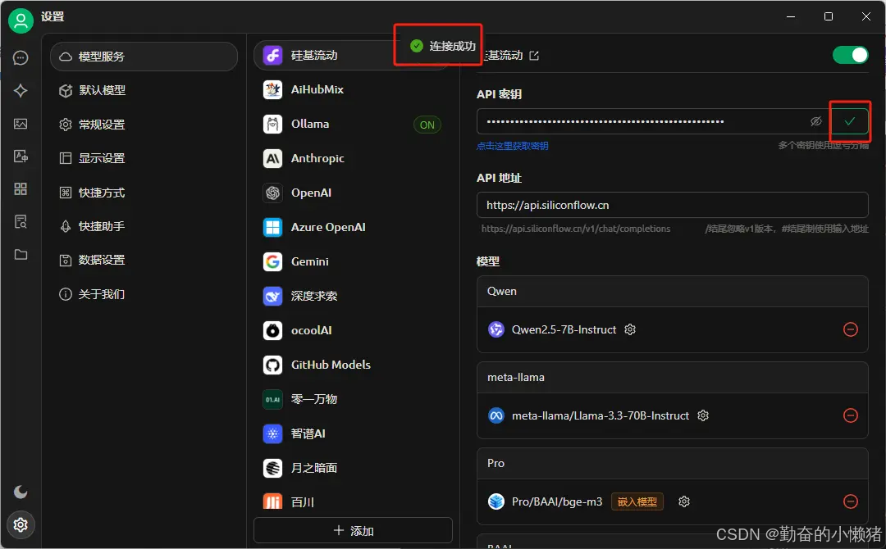Open the mini apps grid icon

click(21, 189)
